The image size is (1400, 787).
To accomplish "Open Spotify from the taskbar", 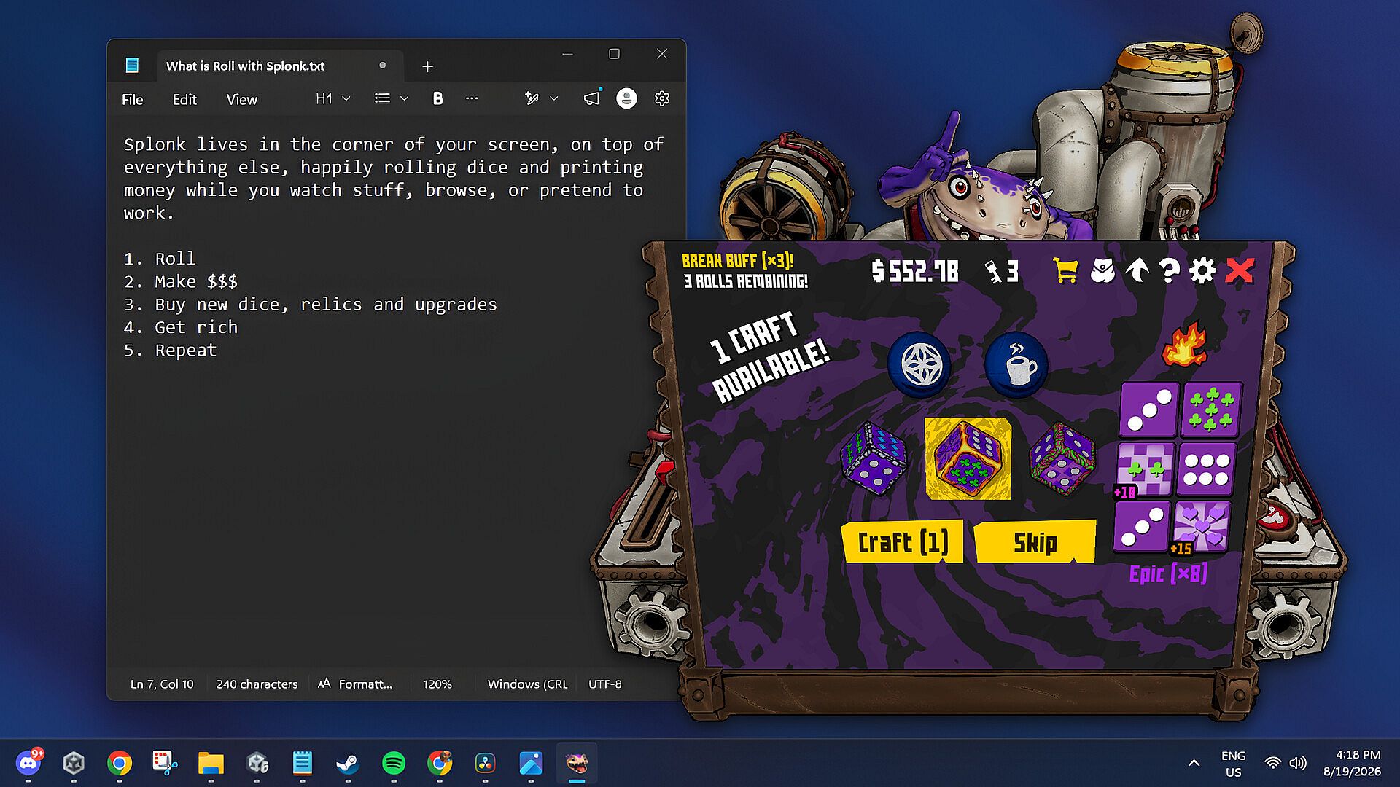I will tap(394, 763).
